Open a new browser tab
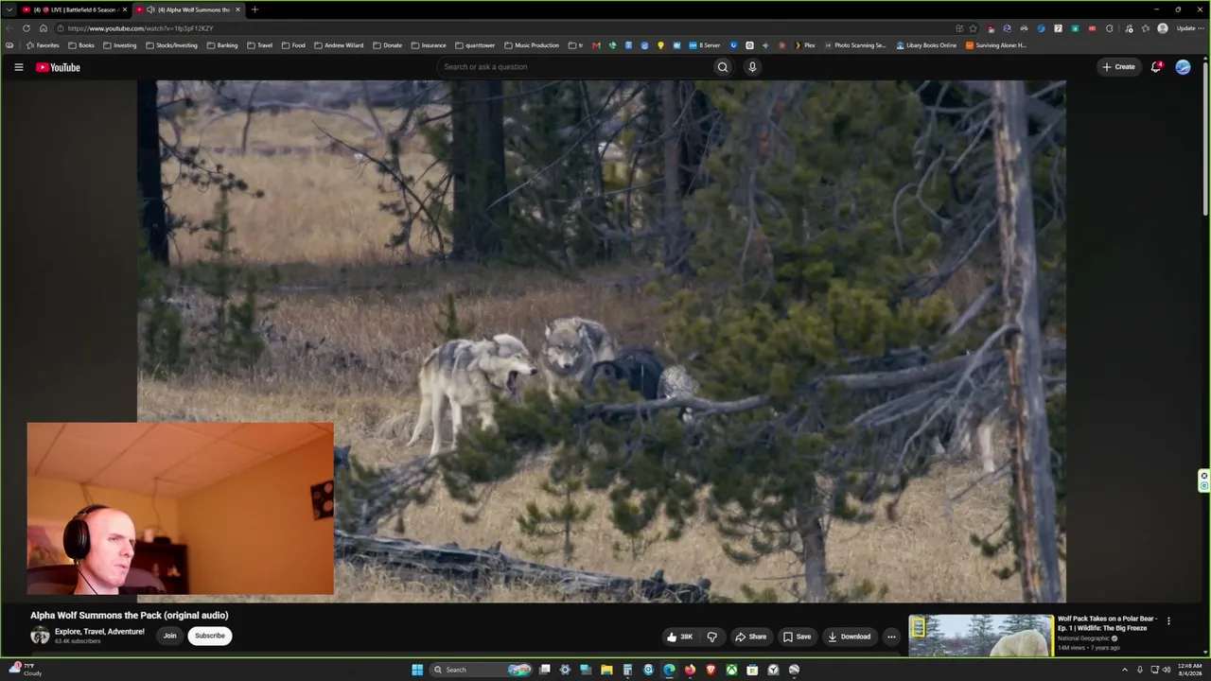The image size is (1211, 681). pos(254,9)
